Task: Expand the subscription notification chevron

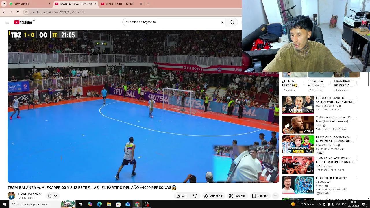Action: tap(55, 196)
